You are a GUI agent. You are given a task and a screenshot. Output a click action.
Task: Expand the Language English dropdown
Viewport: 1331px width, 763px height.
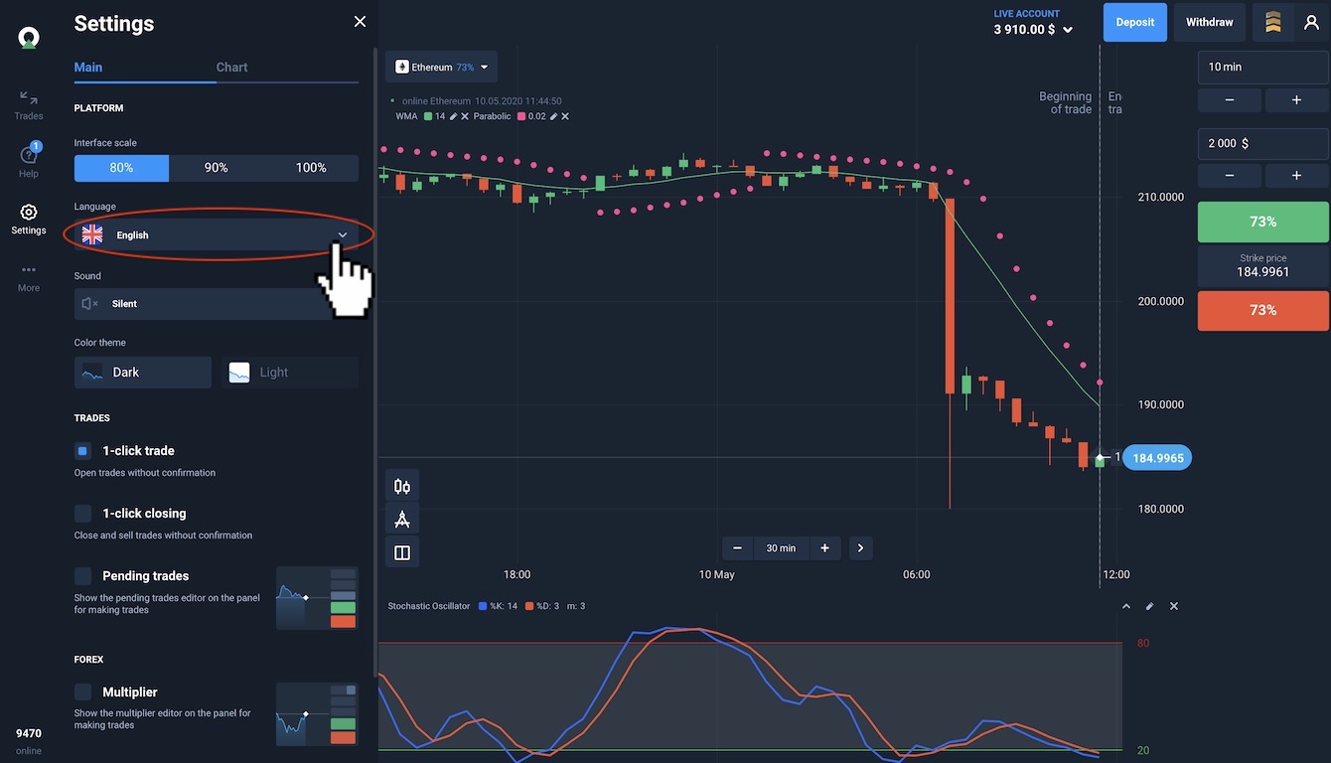click(217, 235)
